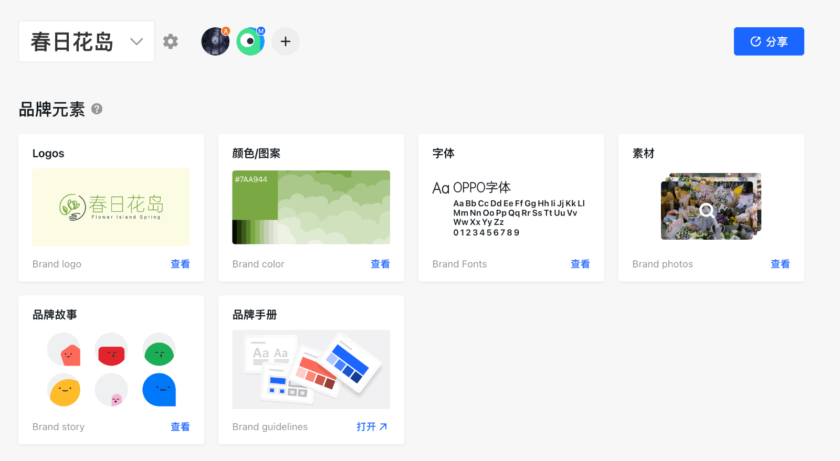View Brand Fonts via 查看 link
Screen dimensions: 840x461
[x=580, y=264]
